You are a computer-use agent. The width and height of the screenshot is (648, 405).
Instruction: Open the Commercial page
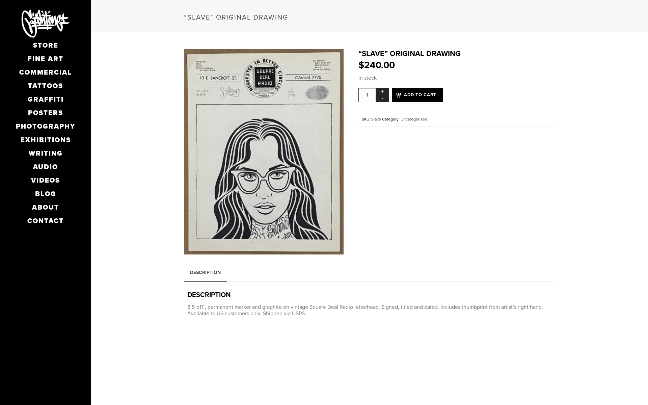(x=46, y=72)
